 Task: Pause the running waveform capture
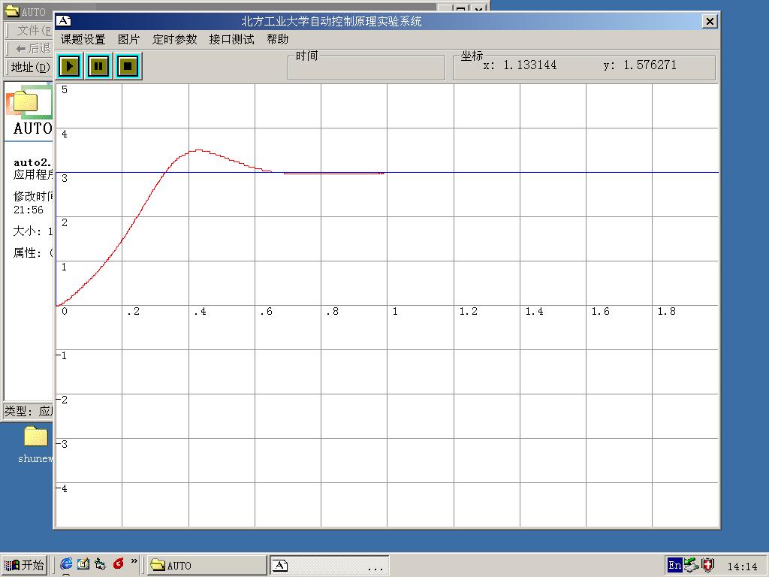tap(98, 66)
